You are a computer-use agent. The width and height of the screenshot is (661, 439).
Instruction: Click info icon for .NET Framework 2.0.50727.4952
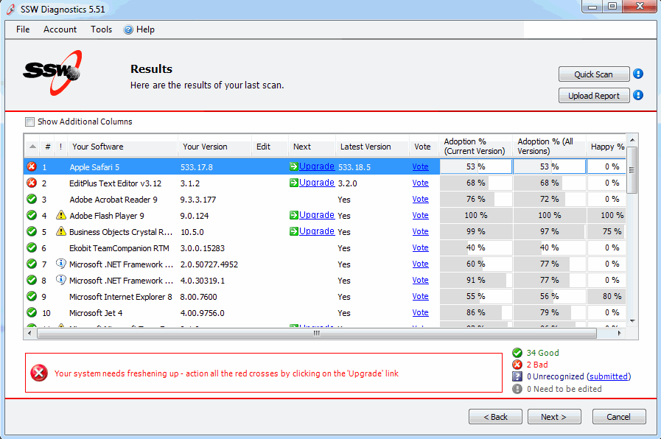click(x=61, y=264)
